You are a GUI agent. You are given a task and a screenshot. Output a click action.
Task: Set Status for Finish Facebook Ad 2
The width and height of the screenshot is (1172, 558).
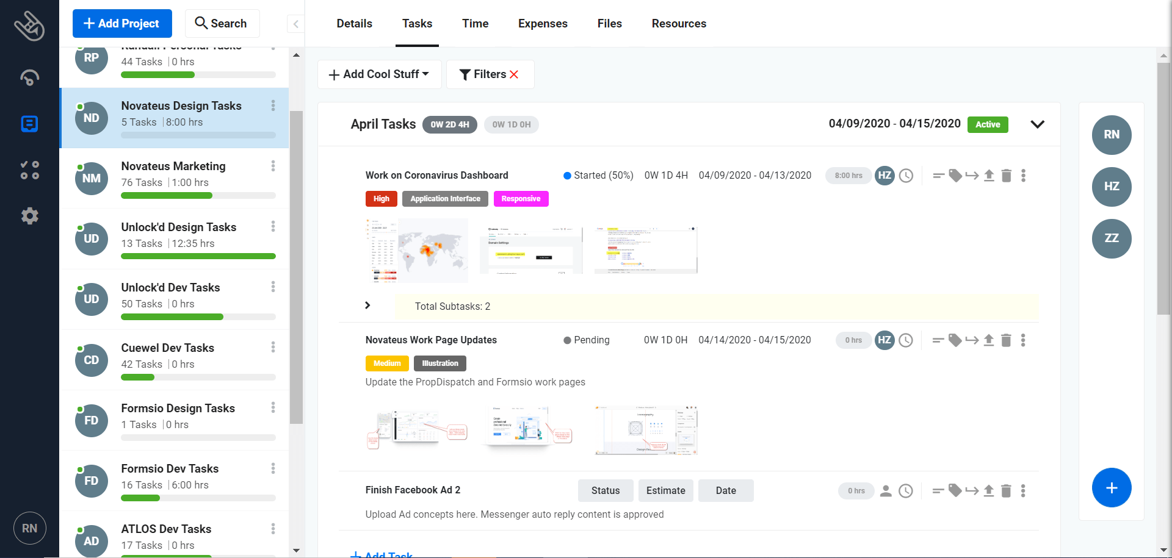coord(606,490)
